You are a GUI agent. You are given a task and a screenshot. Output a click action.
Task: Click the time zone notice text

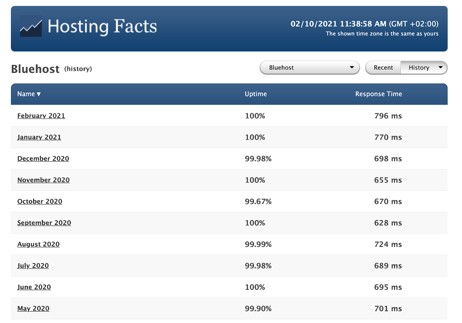[x=382, y=34]
